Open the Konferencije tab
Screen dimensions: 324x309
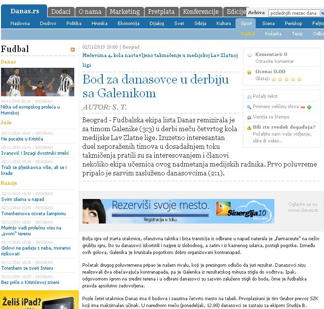[201, 12]
